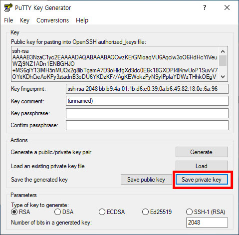Choose the Ed25519 key type option
Image resolution: width=239 pixels, height=235 pixels.
(157, 212)
